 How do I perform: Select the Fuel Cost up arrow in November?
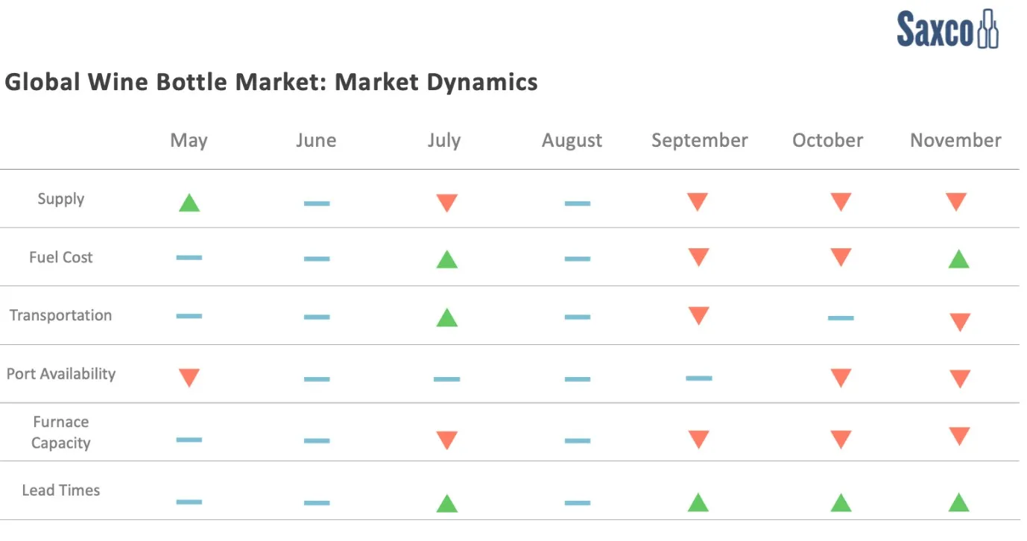(x=958, y=259)
